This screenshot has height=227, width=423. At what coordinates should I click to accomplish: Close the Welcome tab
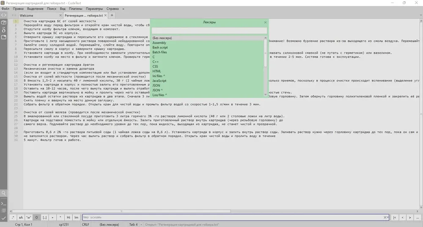point(60,16)
